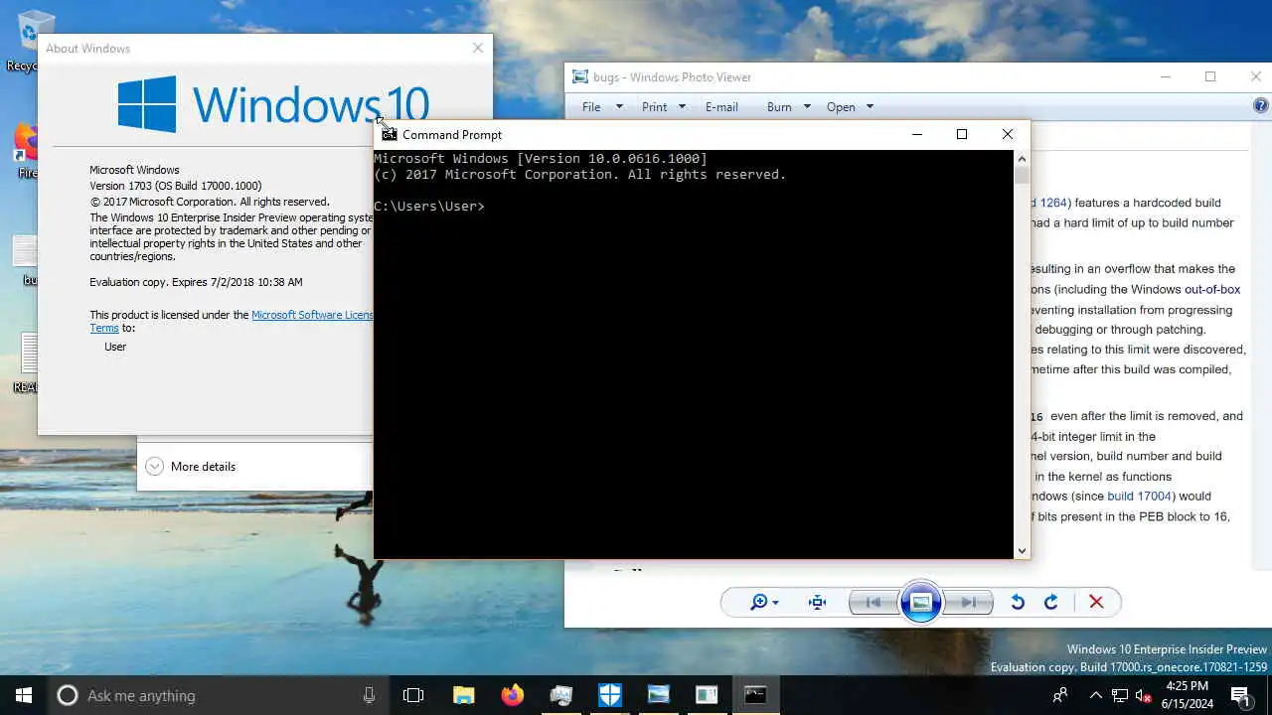Open the zoom control in Photo Viewer
Image resolution: width=1272 pixels, height=715 pixels.
764,602
